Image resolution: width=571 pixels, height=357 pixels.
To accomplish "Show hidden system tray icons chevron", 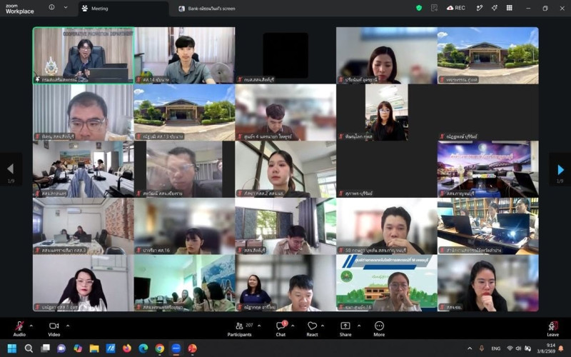I will pos(470,348).
